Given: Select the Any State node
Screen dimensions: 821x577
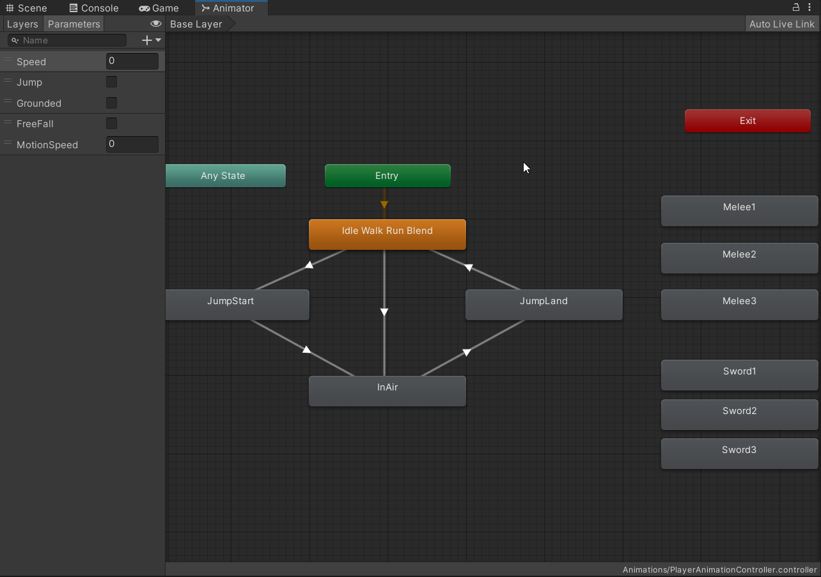Looking at the screenshot, I should (225, 176).
